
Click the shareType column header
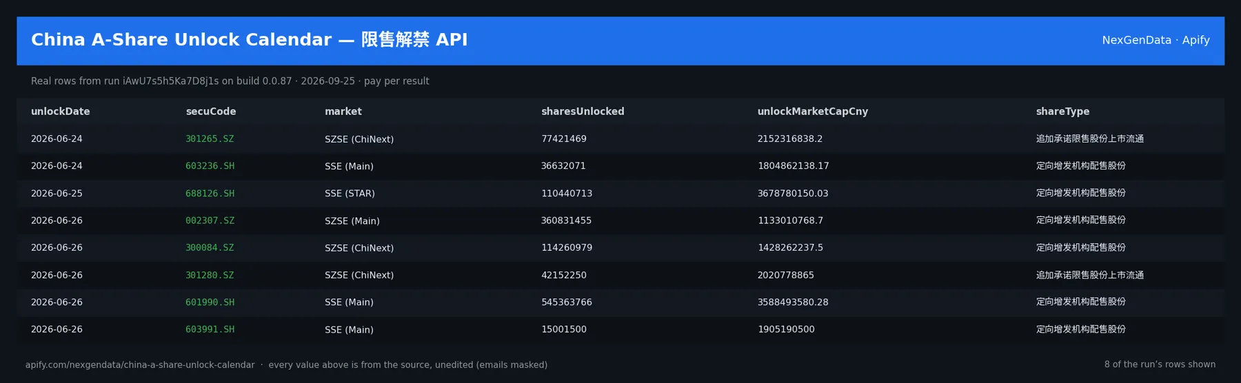tap(1062, 112)
